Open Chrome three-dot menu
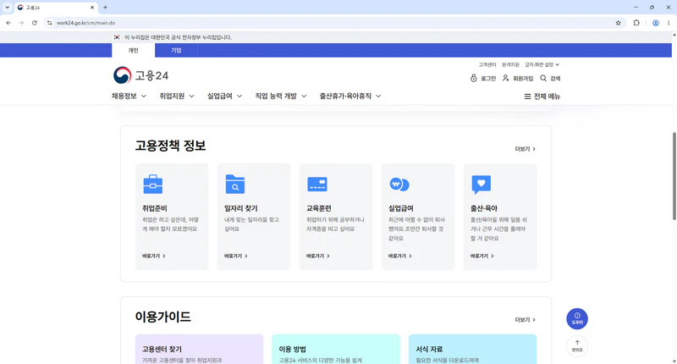 pos(669,23)
